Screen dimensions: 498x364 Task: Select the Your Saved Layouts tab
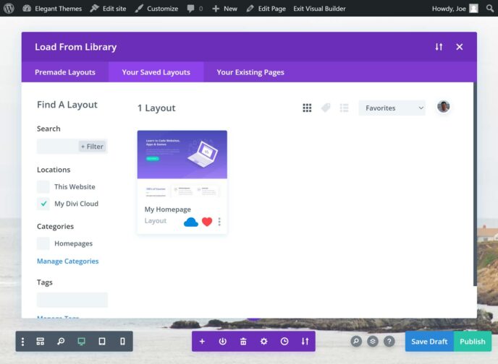tap(156, 72)
